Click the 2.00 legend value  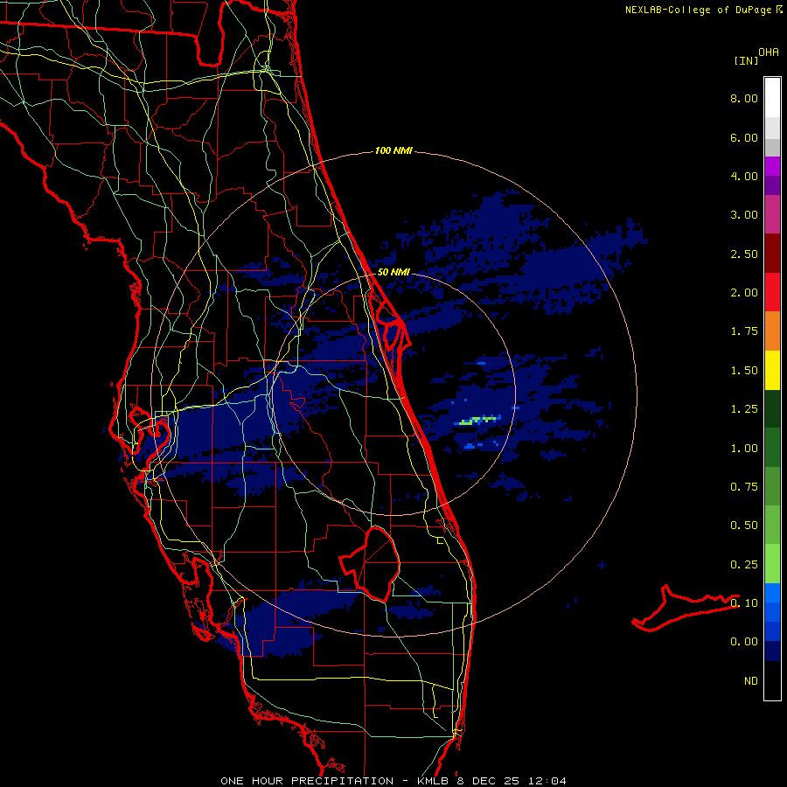tap(744, 293)
